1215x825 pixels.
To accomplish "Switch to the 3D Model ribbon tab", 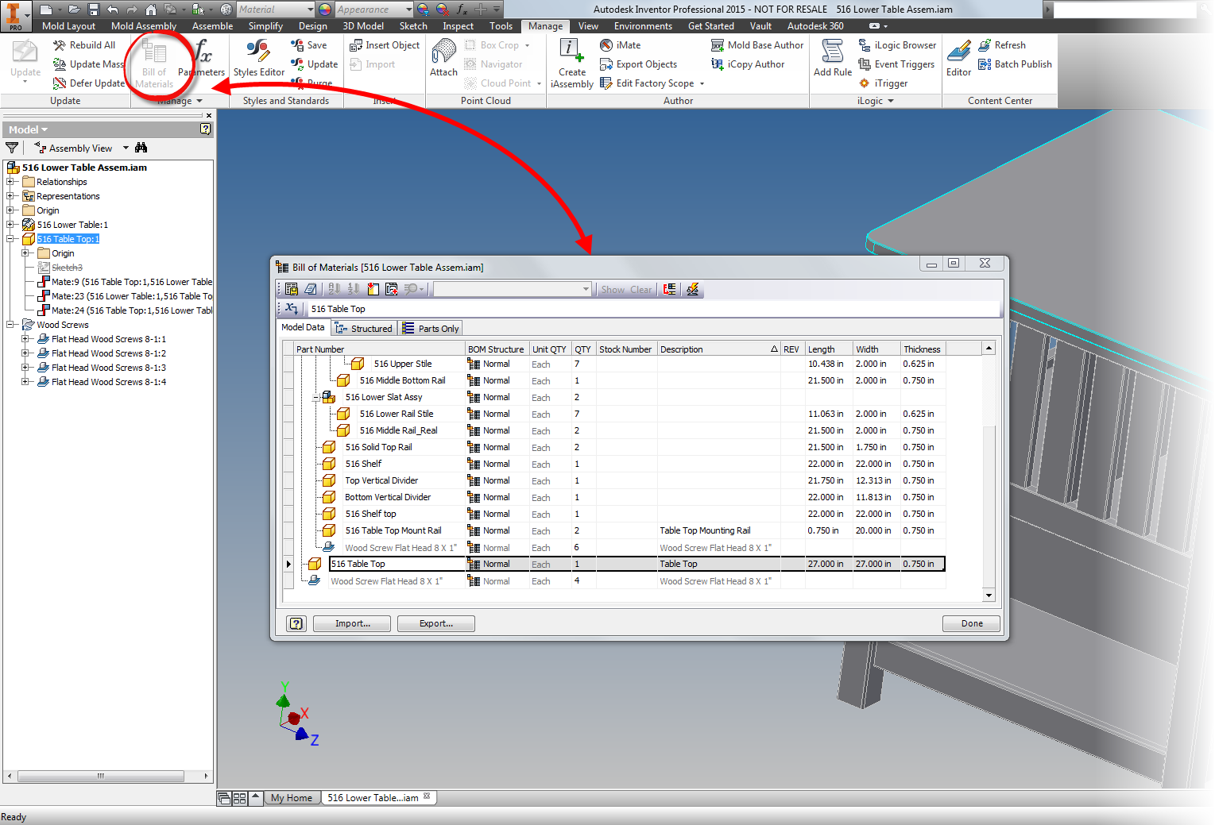I will pos(363,26).
